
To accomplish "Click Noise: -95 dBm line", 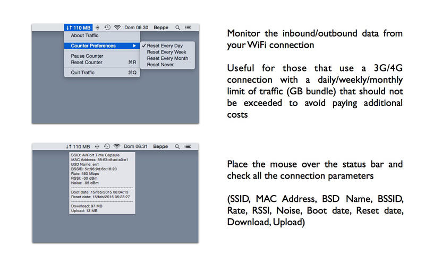I will pyautogui.click(x=84, y=183).
